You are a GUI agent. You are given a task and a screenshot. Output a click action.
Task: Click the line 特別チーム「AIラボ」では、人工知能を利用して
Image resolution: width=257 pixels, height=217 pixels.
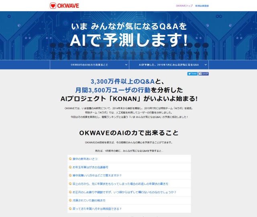coord(129,113)
